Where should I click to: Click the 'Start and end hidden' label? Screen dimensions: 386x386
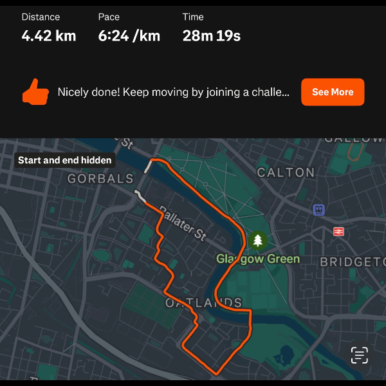64,160
